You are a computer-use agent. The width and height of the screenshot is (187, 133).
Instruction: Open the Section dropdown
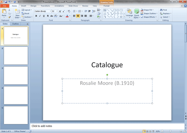27,17
